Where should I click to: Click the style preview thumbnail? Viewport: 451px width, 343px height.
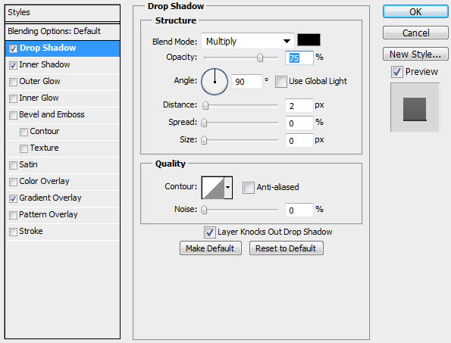click(x=415, y=108)
